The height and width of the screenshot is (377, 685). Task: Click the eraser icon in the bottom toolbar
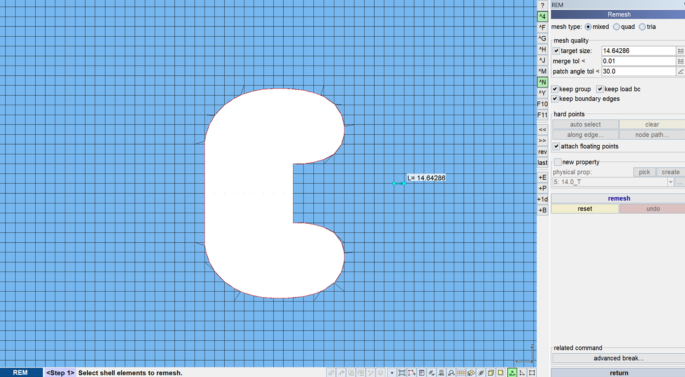[331, 373]
